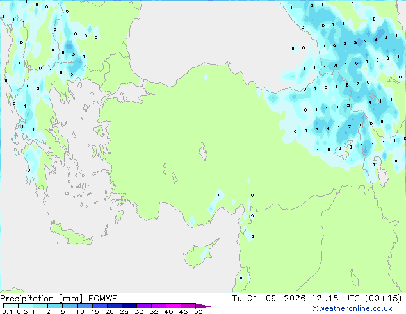The width and height of the screenshot is (406, 314).
Task: Click the 12..15 UTC time label
Action: [x=336, y=299]
